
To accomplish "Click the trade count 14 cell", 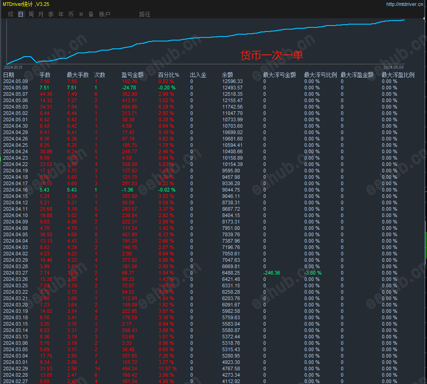I will (x=97, y=369).
